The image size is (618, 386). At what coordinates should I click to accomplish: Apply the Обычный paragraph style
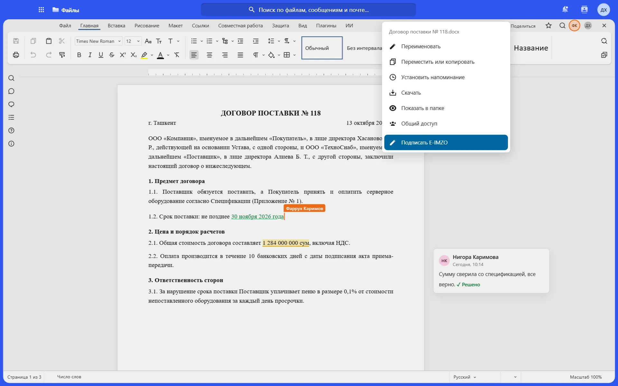pyautogui.click(x=322, y=48)
